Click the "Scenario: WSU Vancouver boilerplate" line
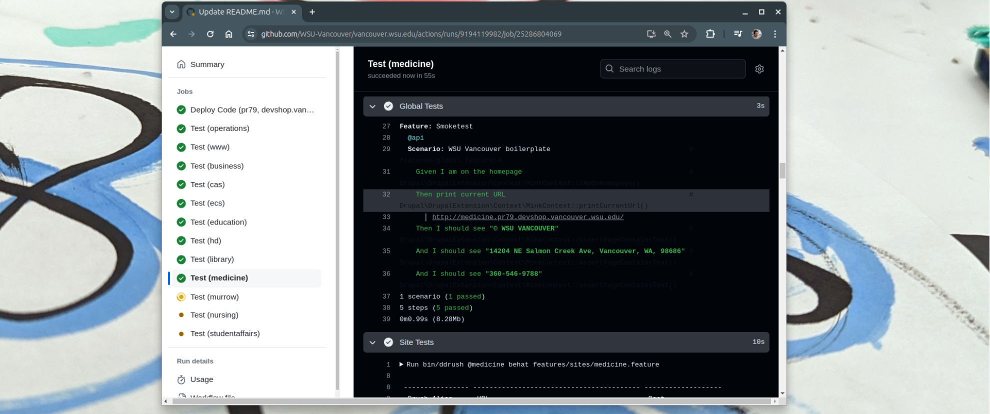This screenshot has width=990, height=414. (478, 149)
